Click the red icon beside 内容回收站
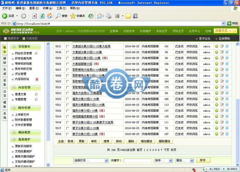 (x=37, y=79)
